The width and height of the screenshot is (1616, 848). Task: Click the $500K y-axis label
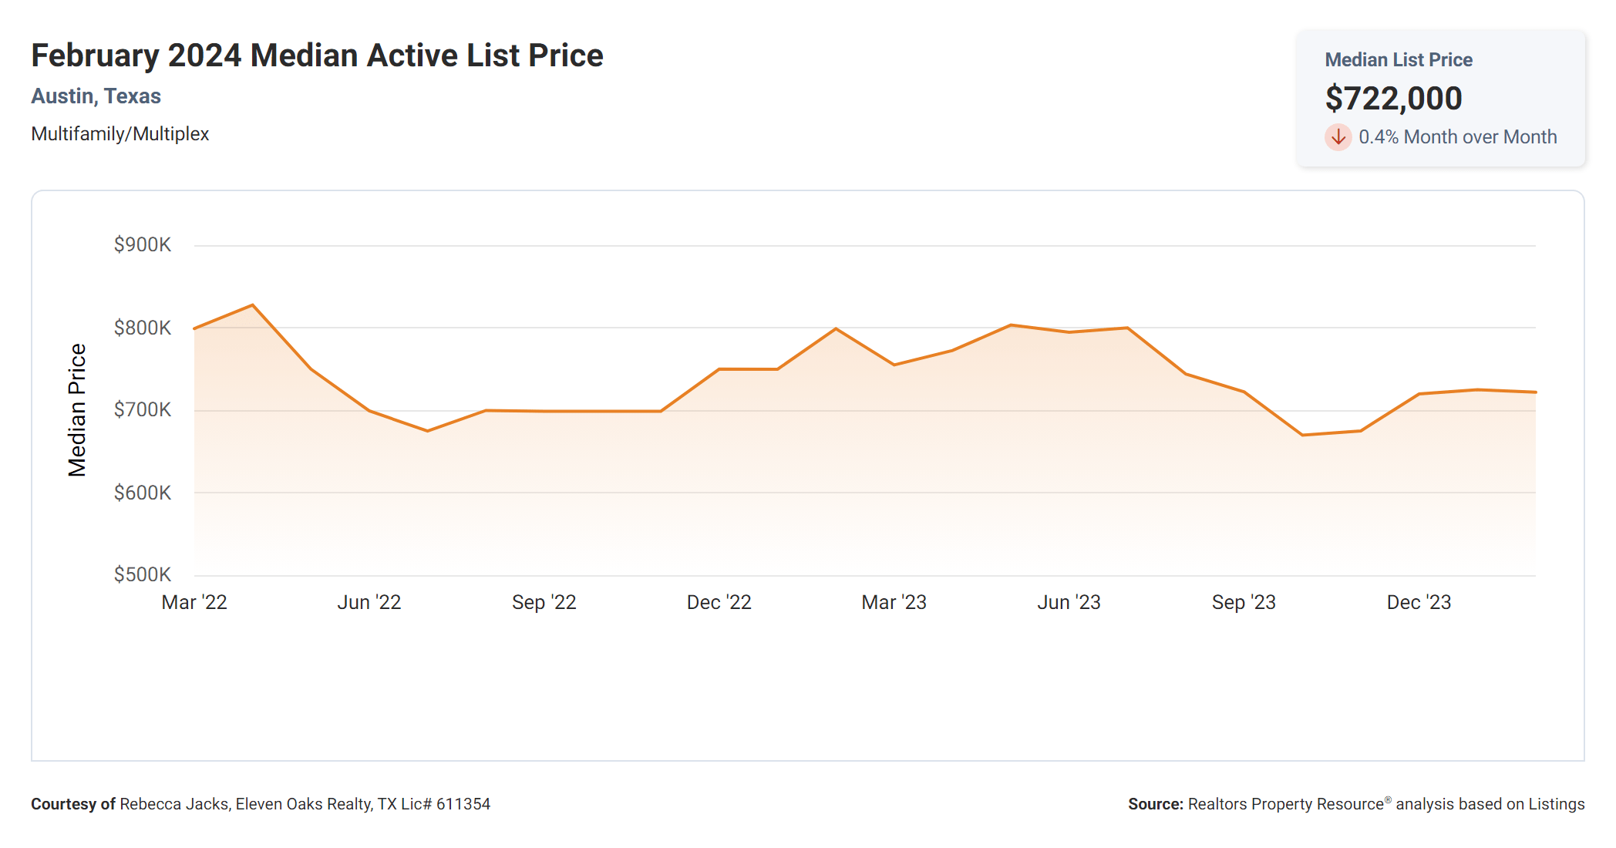pos(143,574)
